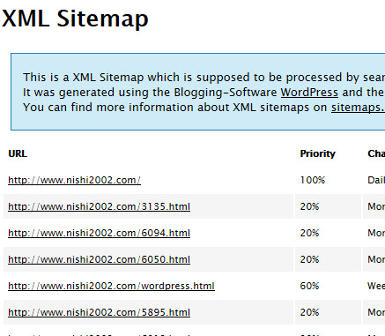The width and height of the screenshot is (385, 336).
Task: Select the Priority column header
Action: pyautogui.click(x=318, y=153)
